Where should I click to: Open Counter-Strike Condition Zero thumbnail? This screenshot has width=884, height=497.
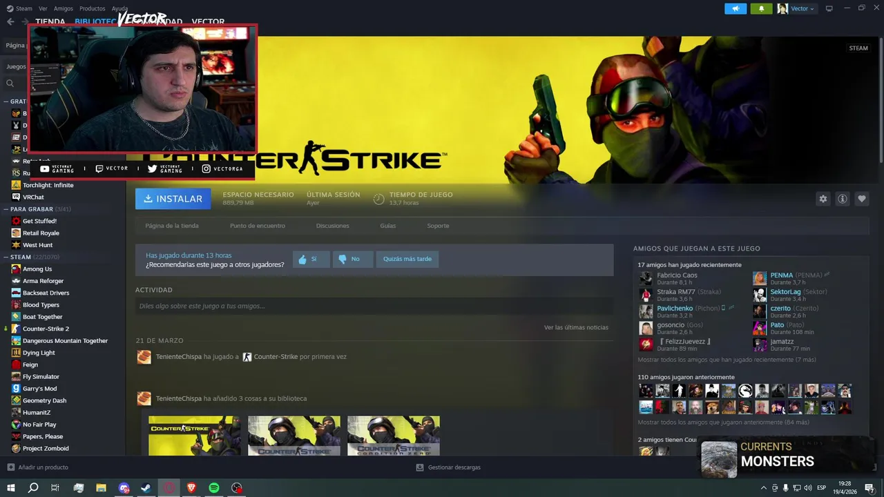coord(394,436)
